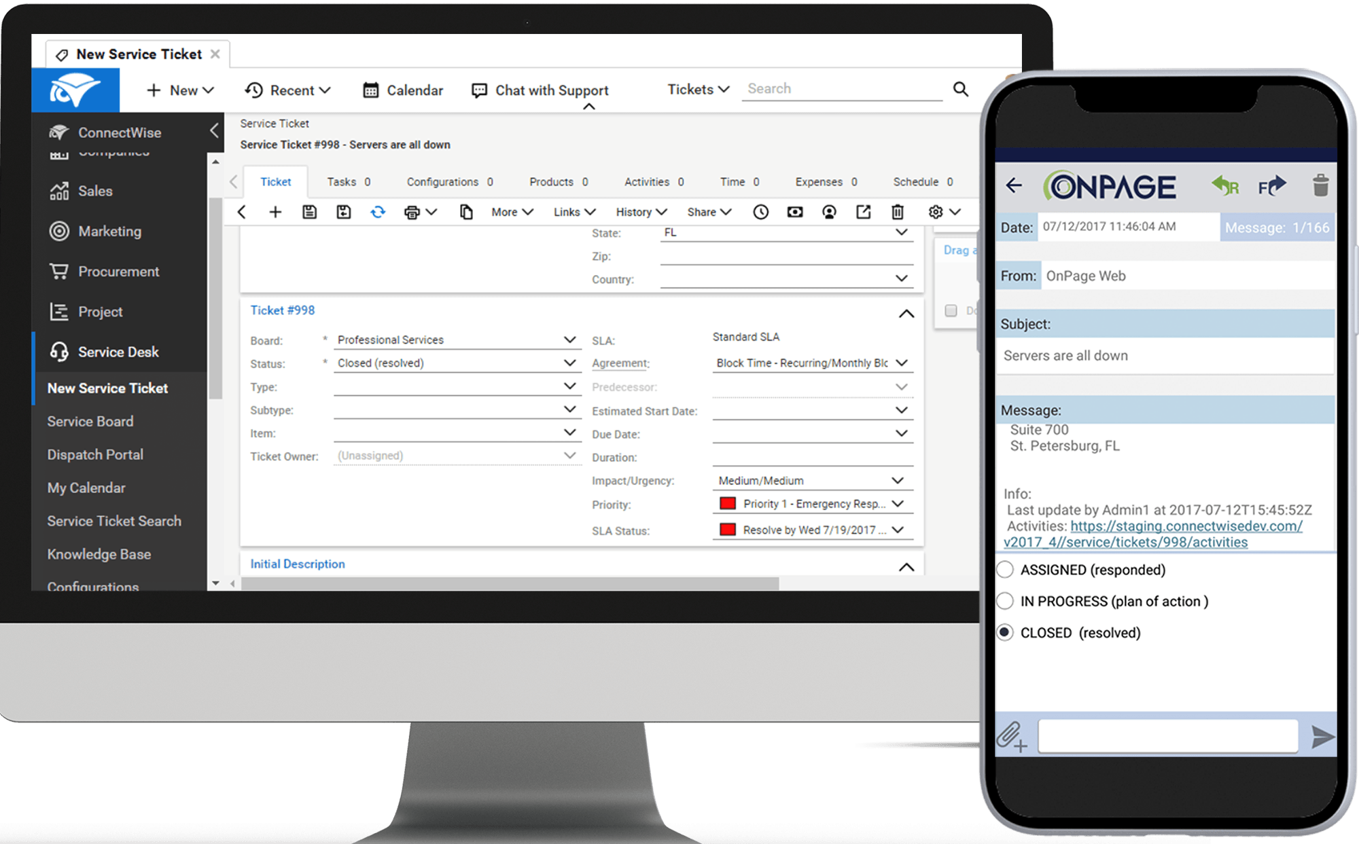Switch to the Products tab
The image size is (1359, 844).
click(559, 182)
